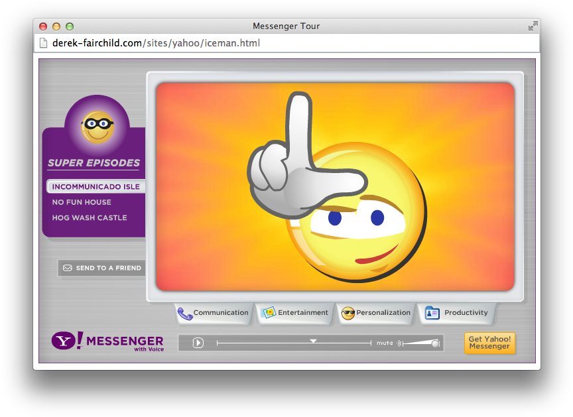Play the Hog Wash Castle episode
Screen dimensions: 573x417
[88, 217]
